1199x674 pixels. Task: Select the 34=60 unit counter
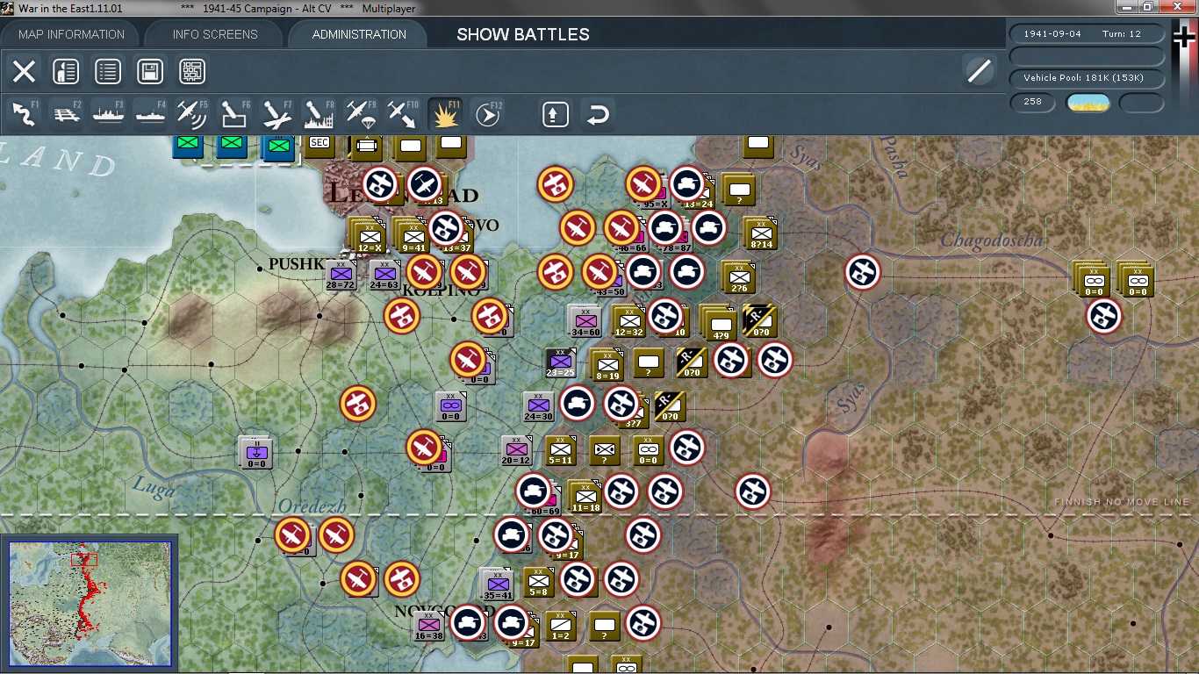pyautogui.click(x=585, y=320)
